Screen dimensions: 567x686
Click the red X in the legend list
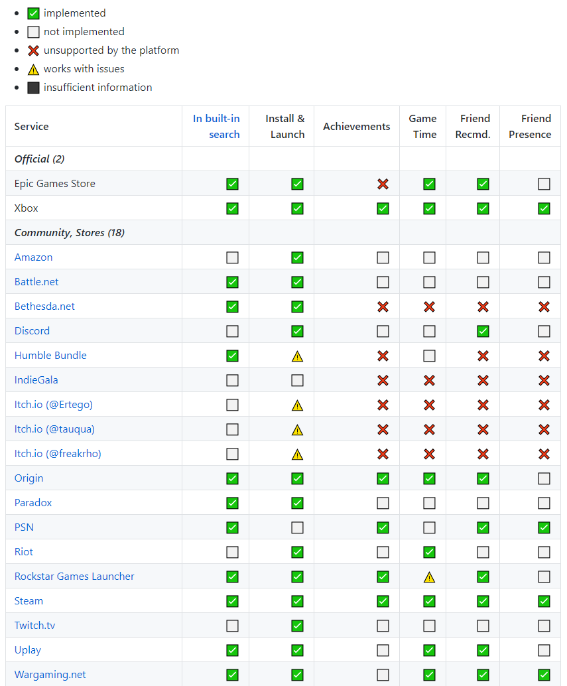click(x=33, y=50)
